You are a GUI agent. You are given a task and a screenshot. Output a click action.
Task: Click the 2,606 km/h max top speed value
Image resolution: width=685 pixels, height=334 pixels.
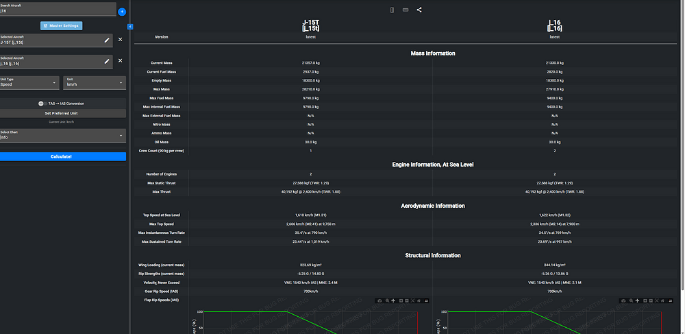coord(310,224)
